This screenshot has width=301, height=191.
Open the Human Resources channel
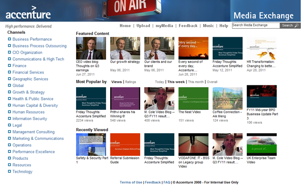tap(29, 112)
